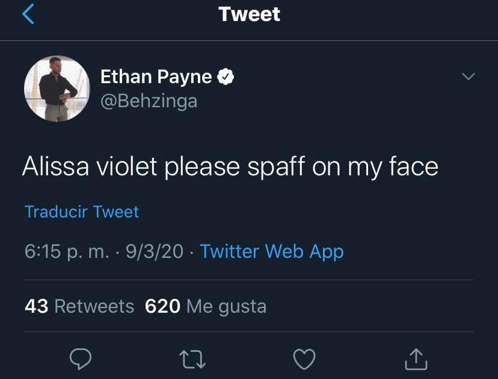Click the 6:15 p. m. time
Viewport: 498px width, 379px height.
[x=67, y=251]
